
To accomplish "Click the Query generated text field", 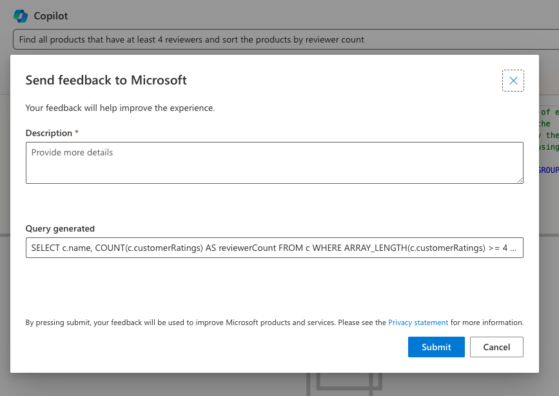I will pos(275,248).
